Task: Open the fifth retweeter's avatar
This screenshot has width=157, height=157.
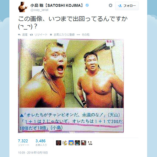Action: (x=84, y=143)
